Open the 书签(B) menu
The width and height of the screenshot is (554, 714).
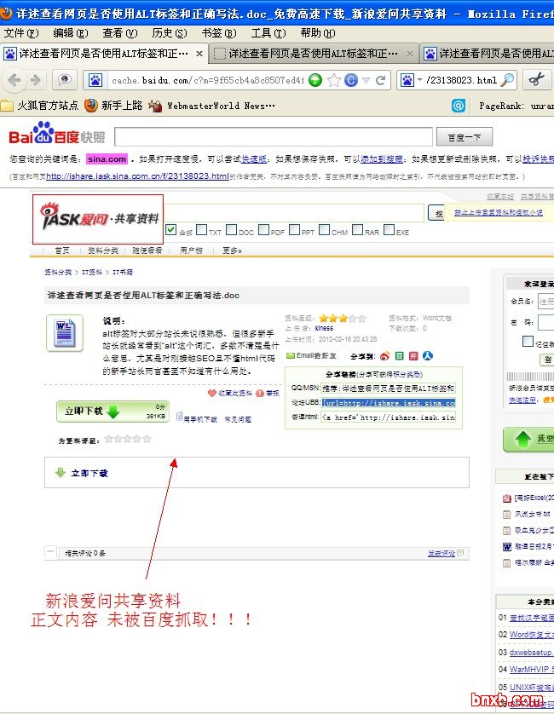(x=218, y=33)
